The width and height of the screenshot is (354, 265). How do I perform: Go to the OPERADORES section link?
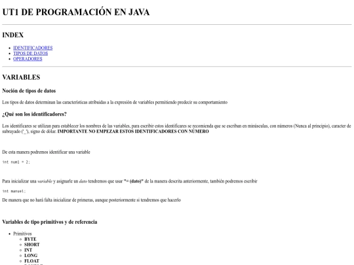[x=28, y=59]
